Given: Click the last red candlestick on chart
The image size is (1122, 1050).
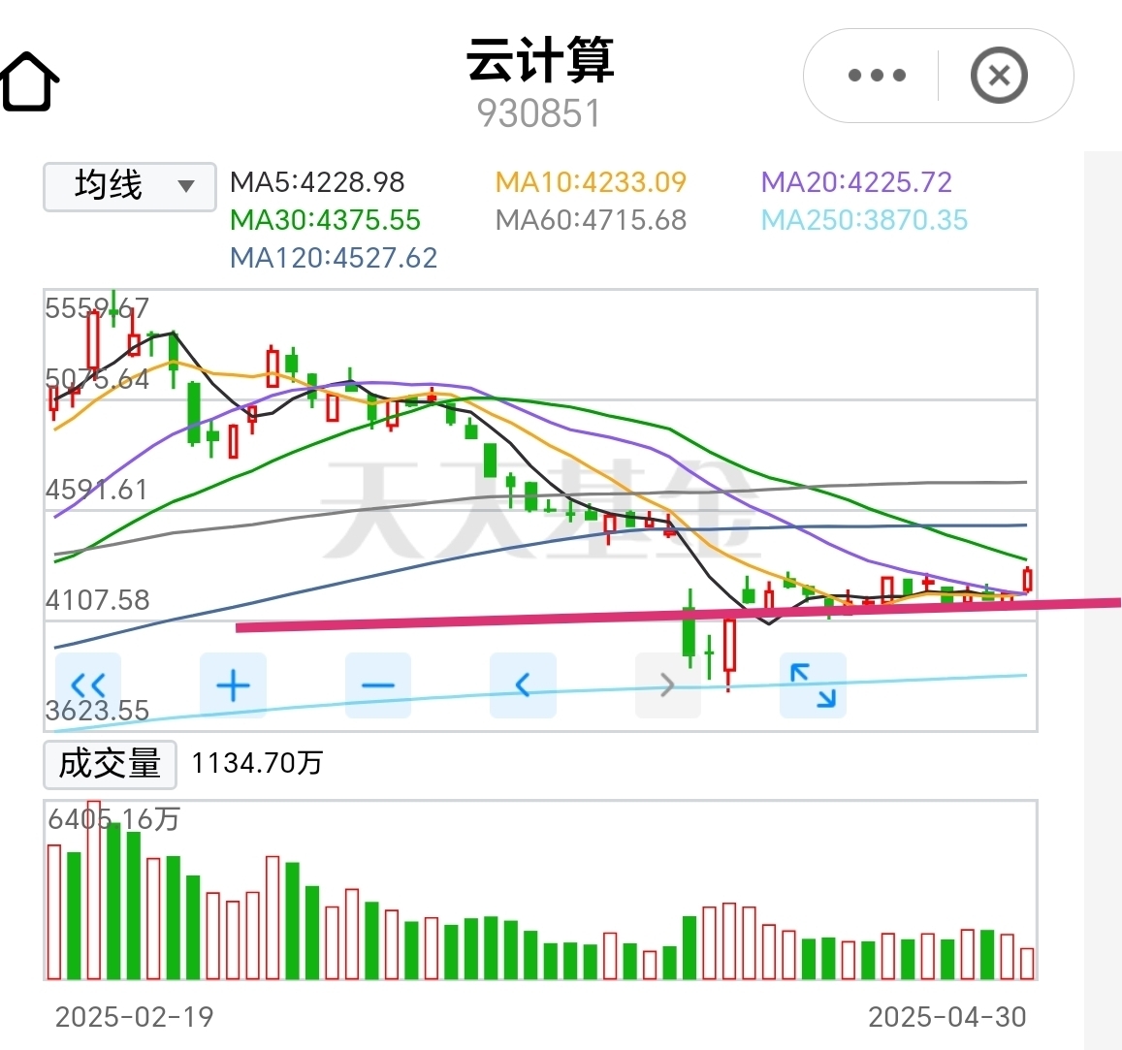Looking at the screenshot, I should point(1028,580).
